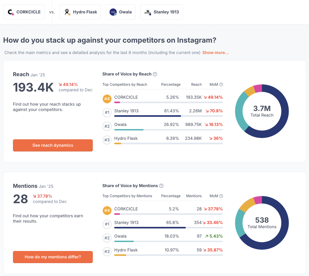The image size is (309, 276).
Task: Click #1 rank badge for Stanley 1913 reach
Action: click(107, 112)
